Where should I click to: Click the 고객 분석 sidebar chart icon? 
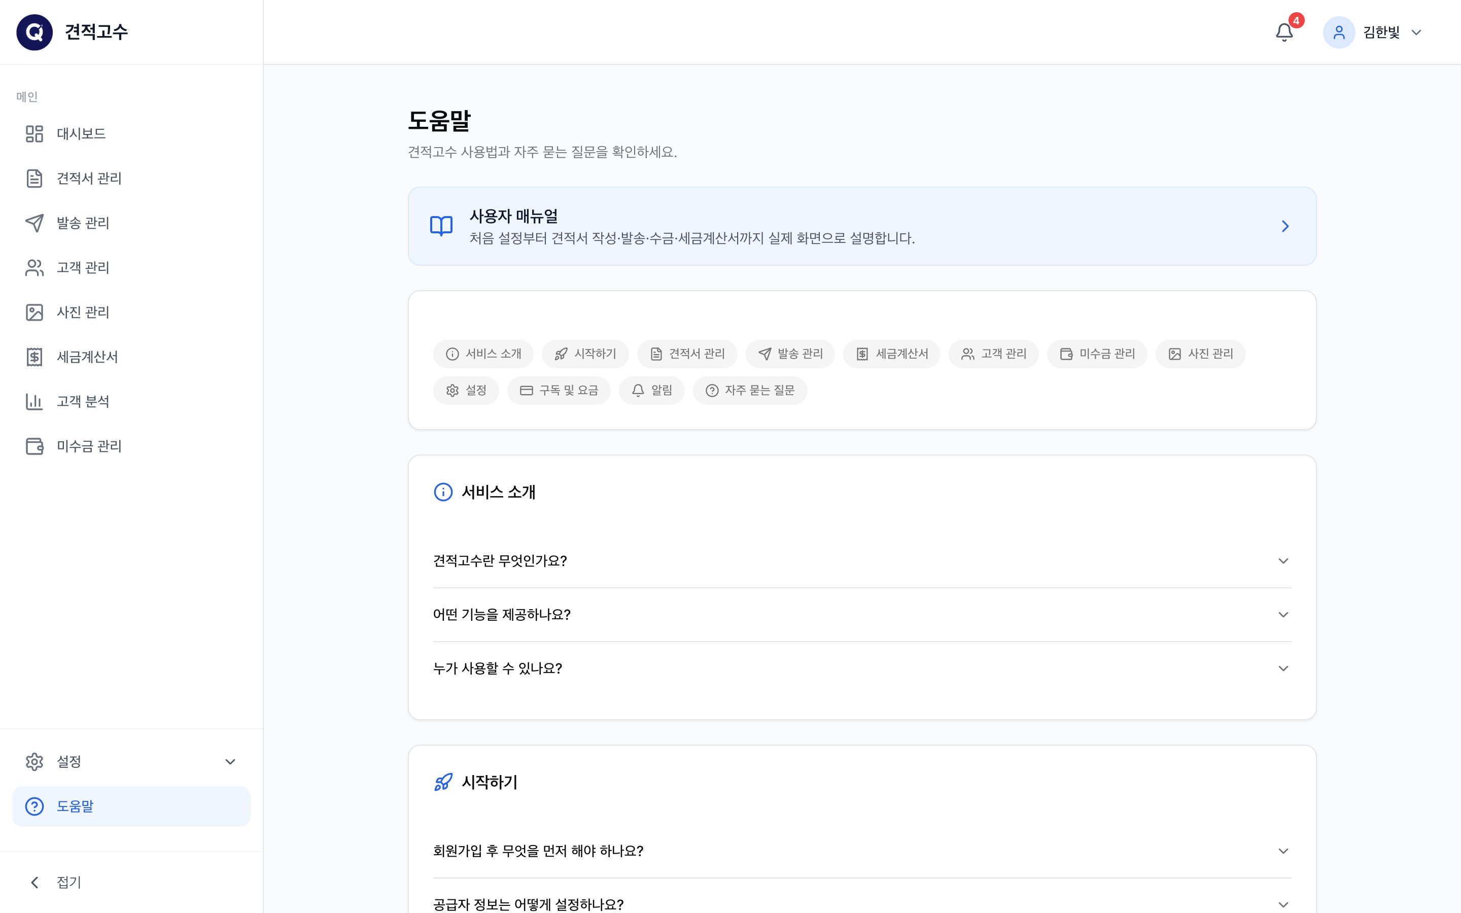(34, 402)
